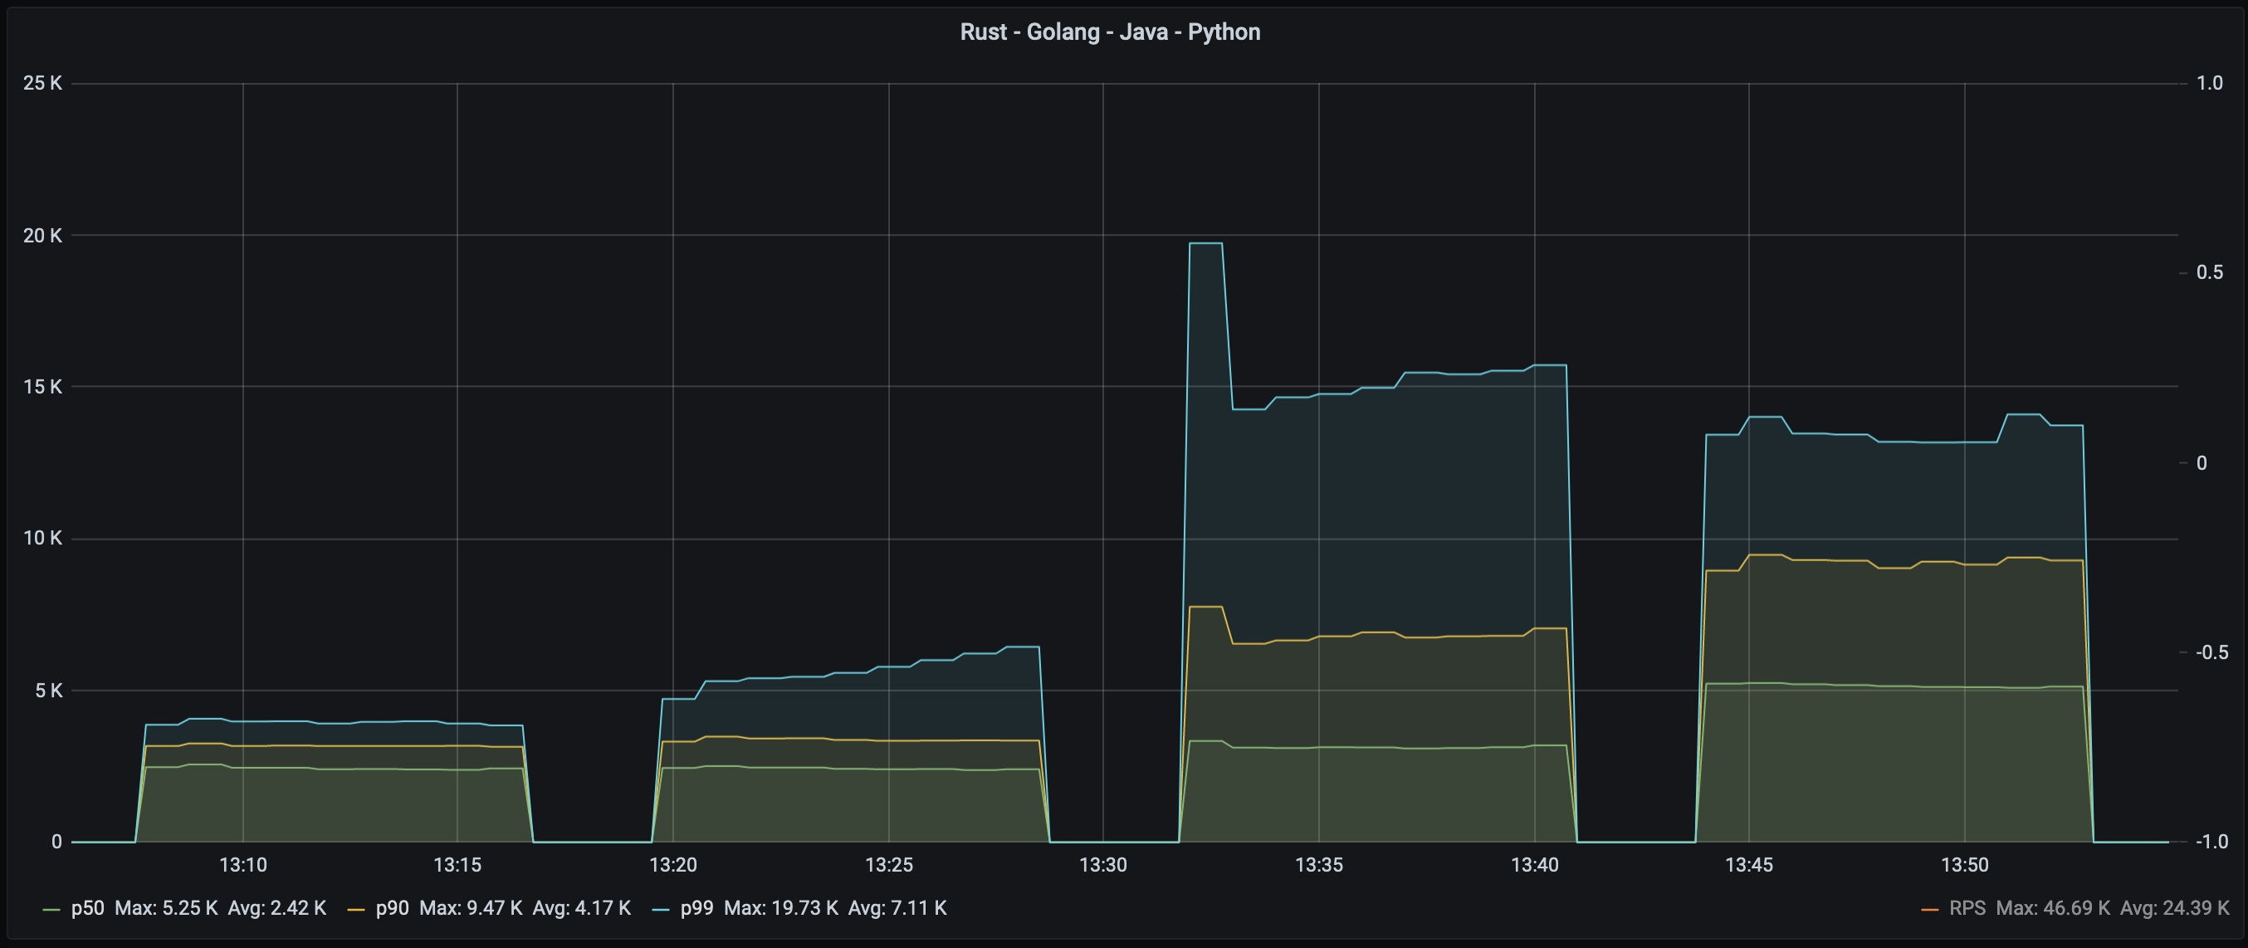Click the 13:50 x-axis time label
The width and height of the screenshot is (2248, 948).
1964,865
